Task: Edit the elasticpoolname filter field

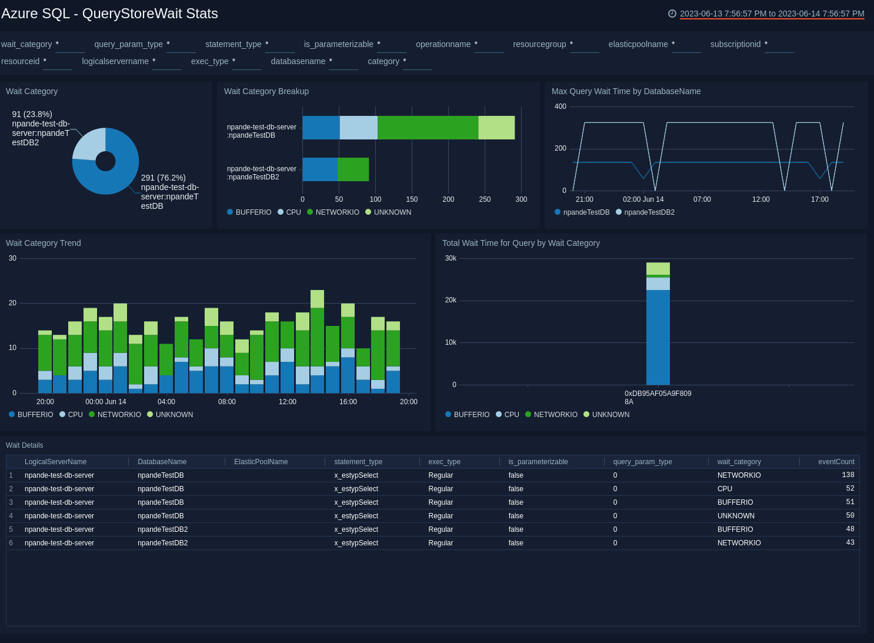Action: [x=686, y=45]
